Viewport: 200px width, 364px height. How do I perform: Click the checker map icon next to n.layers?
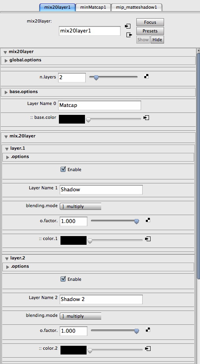pos(147,76)
